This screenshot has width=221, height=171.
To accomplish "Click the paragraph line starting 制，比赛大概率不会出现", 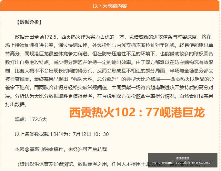I will (109, 71).
